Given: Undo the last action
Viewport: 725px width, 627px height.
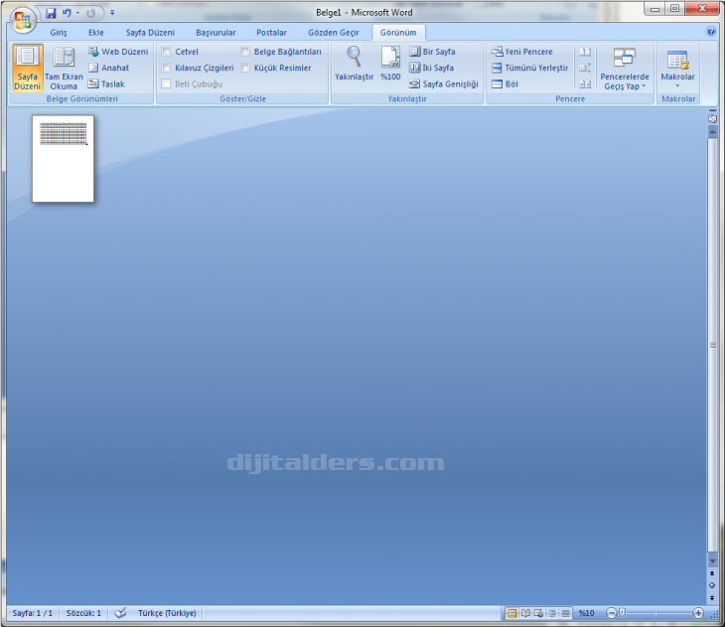Looking at the screenshot, I should (x=68, y=13).
